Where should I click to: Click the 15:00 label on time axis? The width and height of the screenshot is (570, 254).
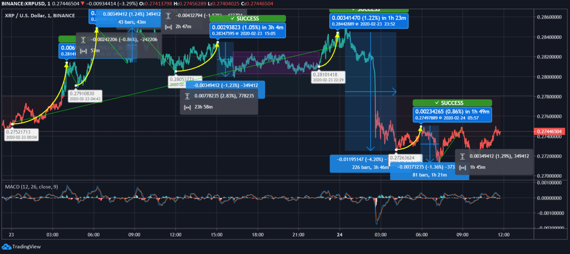[217, 235]
